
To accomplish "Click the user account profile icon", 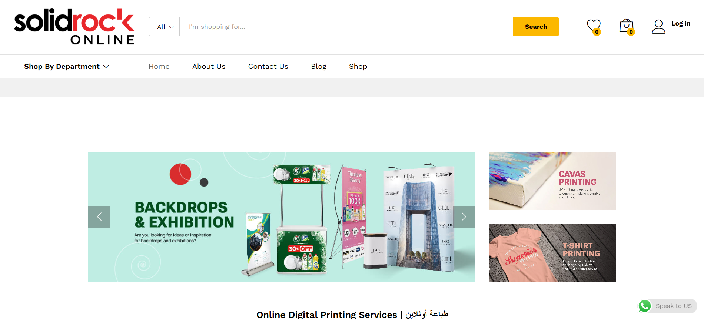I will pyautogui.click(x=658, y=27).
